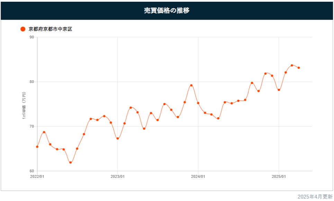
Task: Select the data point on the 2024/01 gridline
Action: 198,103
